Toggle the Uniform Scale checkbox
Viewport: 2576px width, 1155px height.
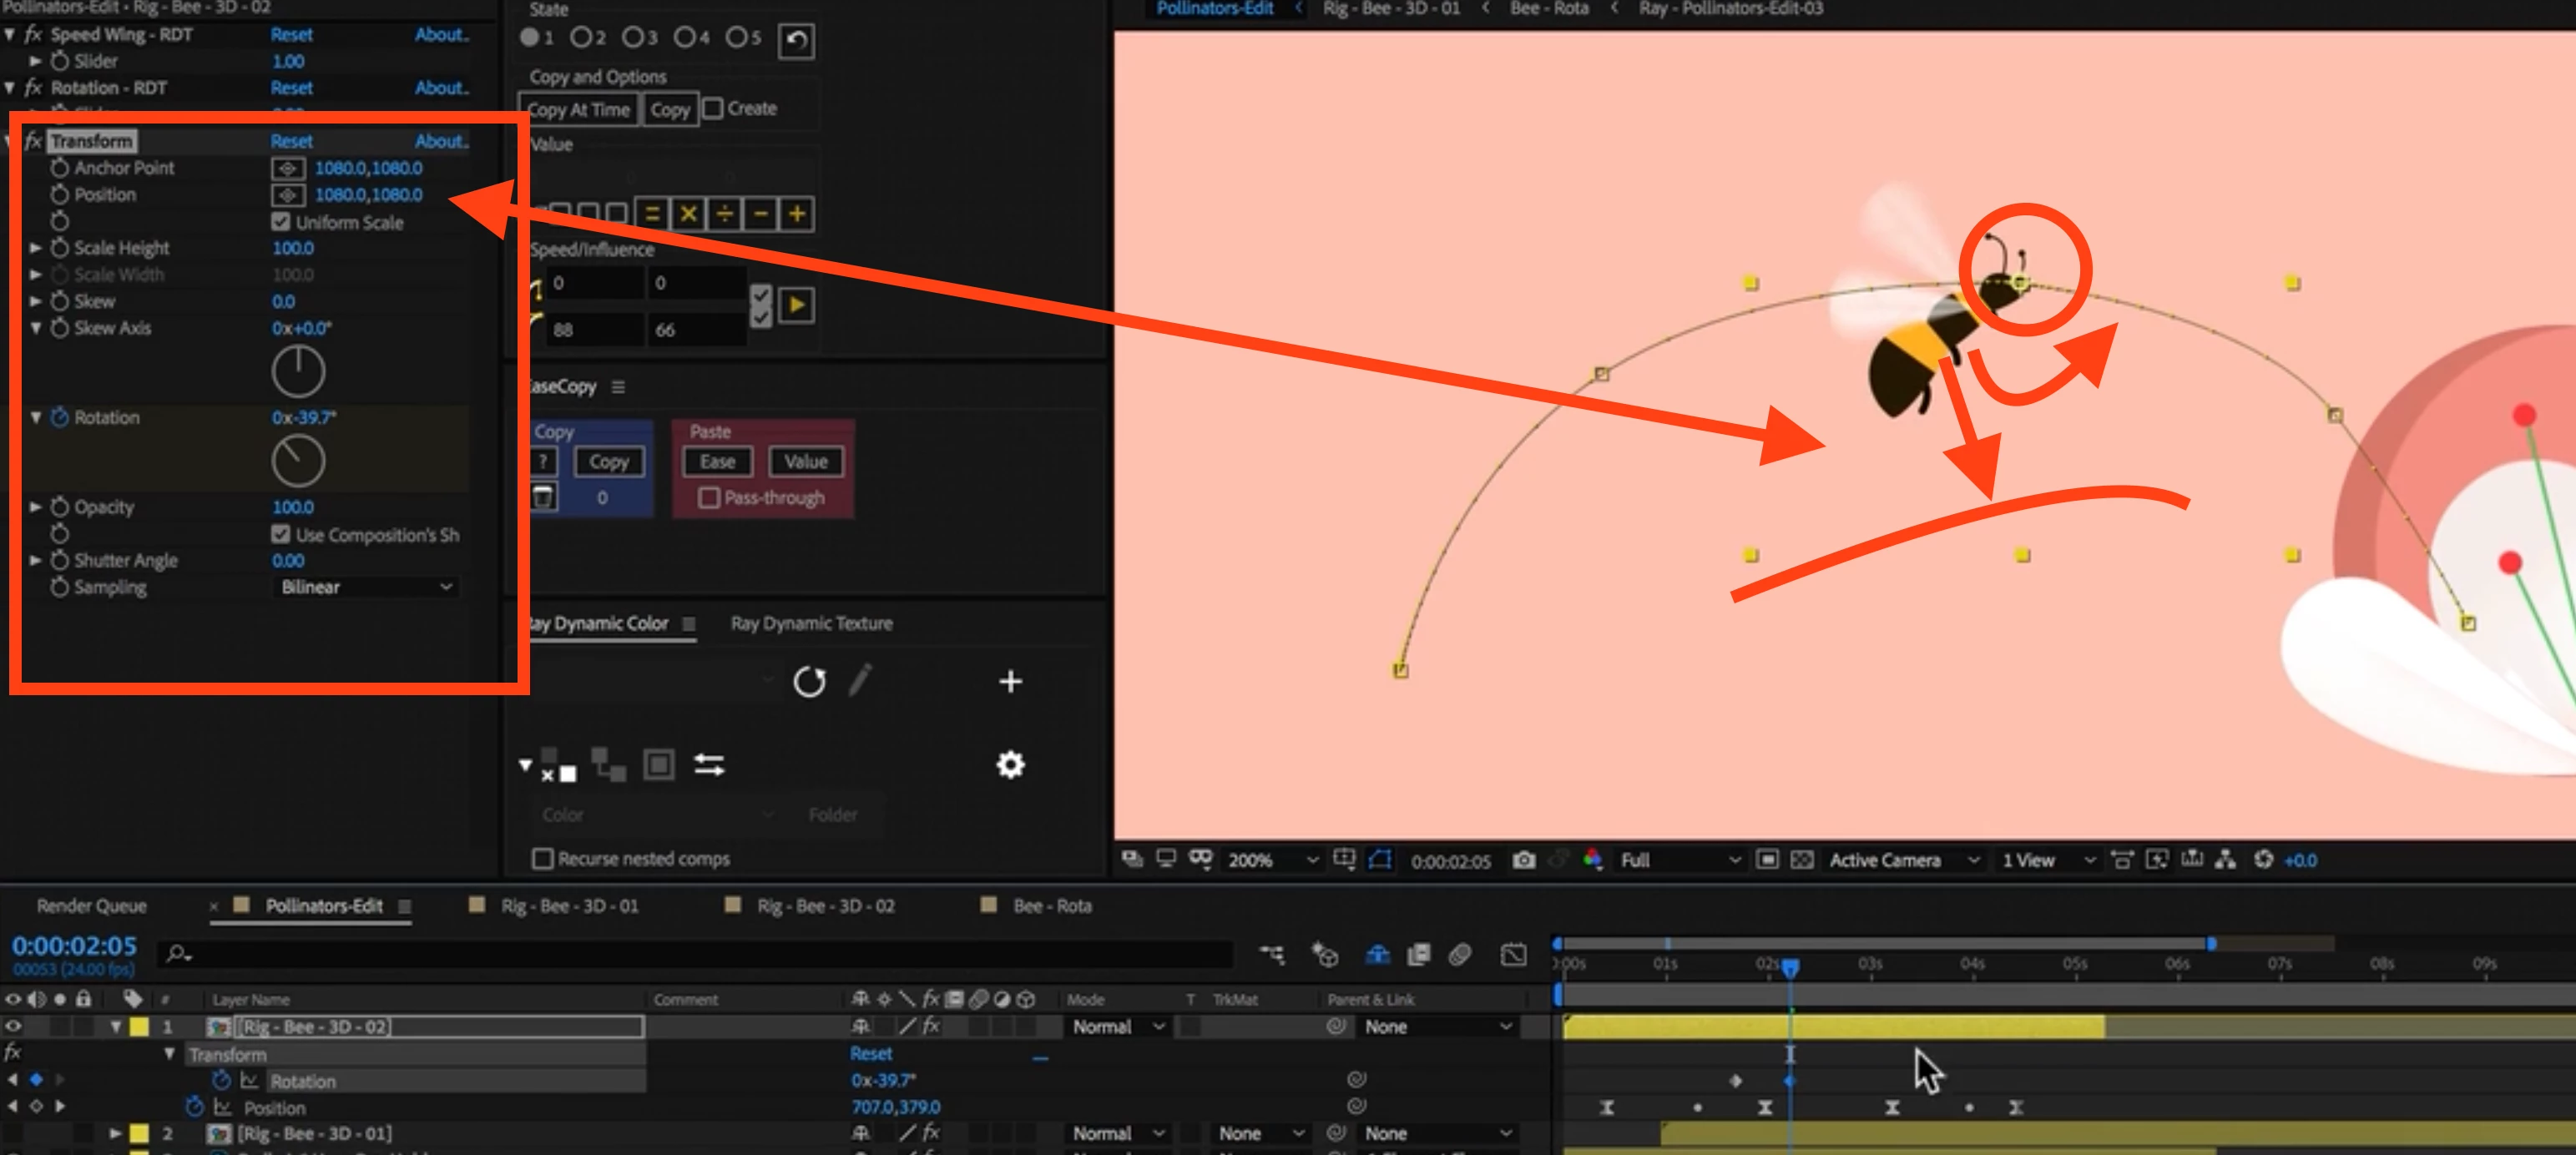[281, 222]
